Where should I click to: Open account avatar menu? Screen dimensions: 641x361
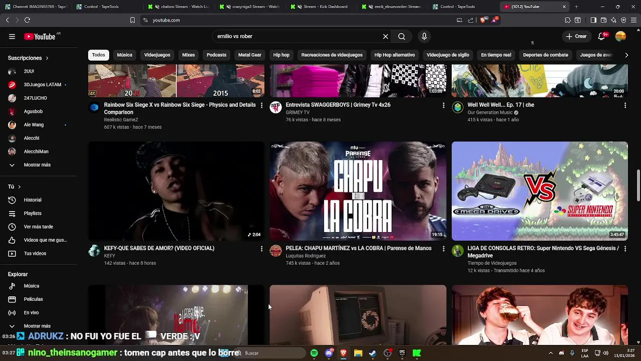(x=620, y=37)
